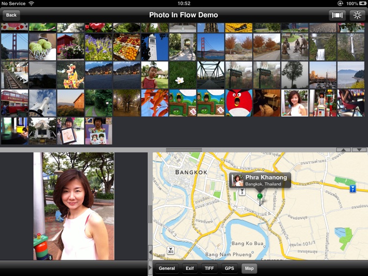Switch to the TIFF tab
Image resolution: width=368 pixels, height=276 pixels.
coord(209,268)
